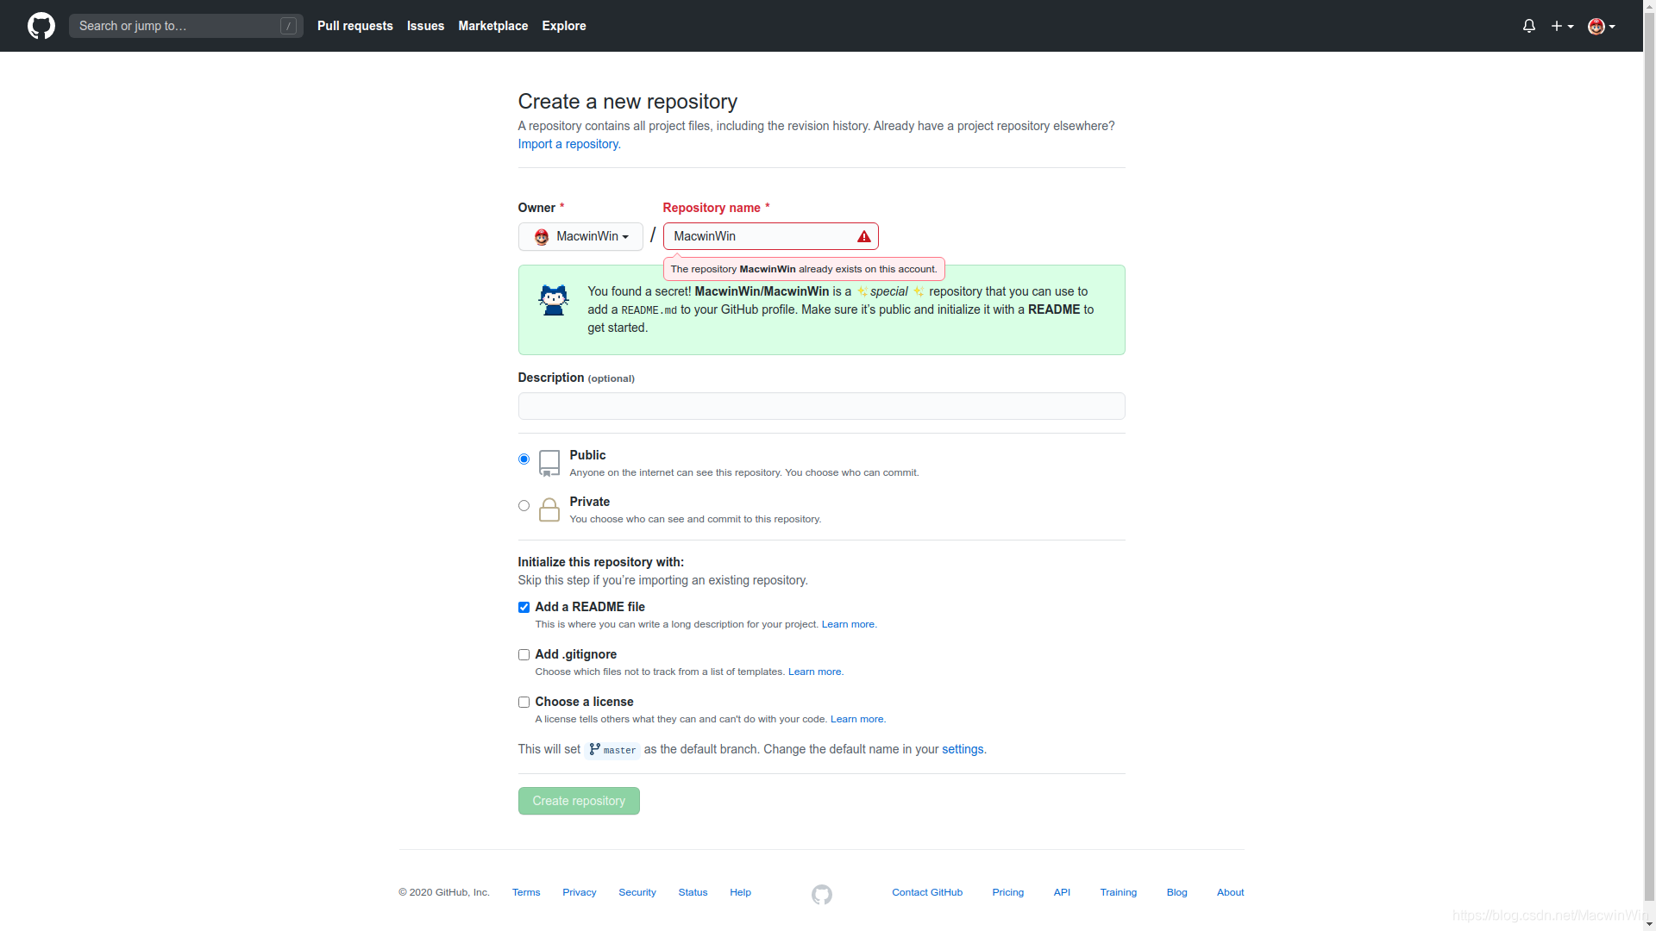This screenshot has height=931, width=1656.
Task: Expand the Owner MacwinWin dropdown
Action: tap(580, 236)
